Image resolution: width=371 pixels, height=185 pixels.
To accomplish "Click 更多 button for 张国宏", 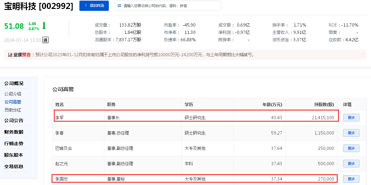I will point(351,179).
